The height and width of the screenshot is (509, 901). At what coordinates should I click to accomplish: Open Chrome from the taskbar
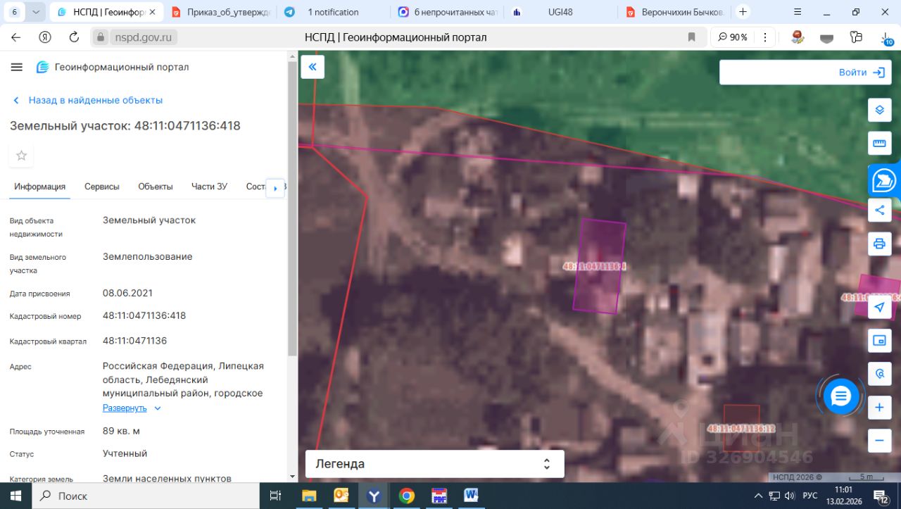pyautogui.click(x=406, y=496)
